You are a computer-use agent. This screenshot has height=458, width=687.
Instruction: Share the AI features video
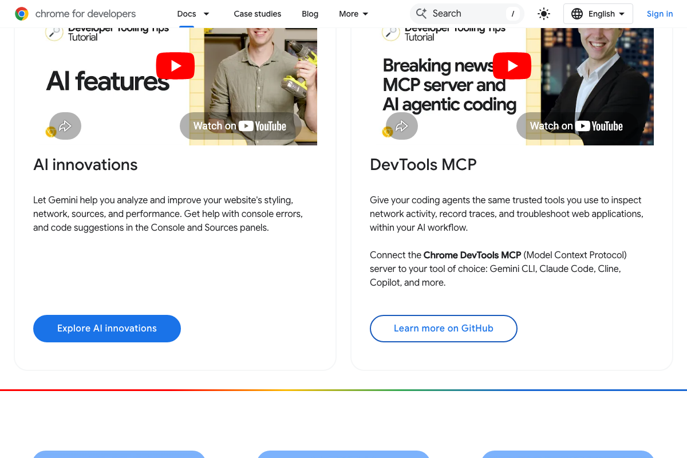click(x=65, y=126)
